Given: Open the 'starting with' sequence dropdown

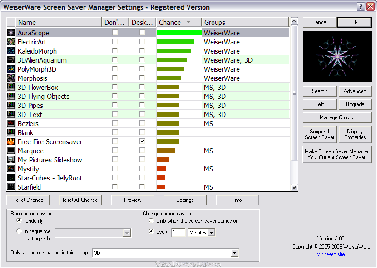Looking at the screenshot, I should pos(127,233).
